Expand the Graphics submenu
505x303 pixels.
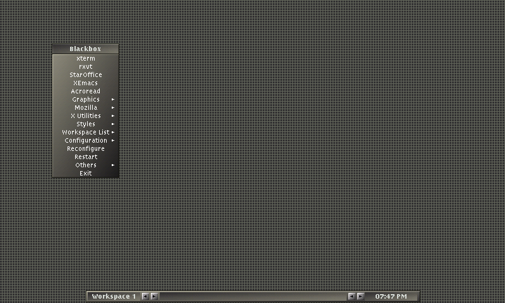click(x=85, y=100)
